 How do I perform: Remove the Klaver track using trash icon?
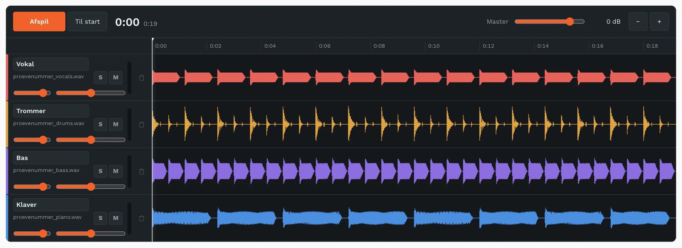[141, 218]
